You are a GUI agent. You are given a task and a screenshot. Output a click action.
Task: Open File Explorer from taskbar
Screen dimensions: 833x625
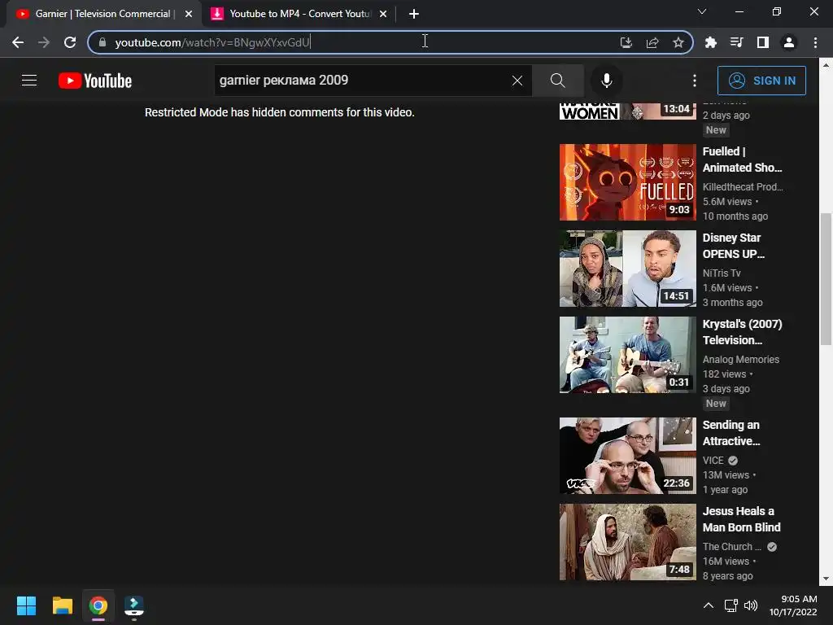pos(62,605)
